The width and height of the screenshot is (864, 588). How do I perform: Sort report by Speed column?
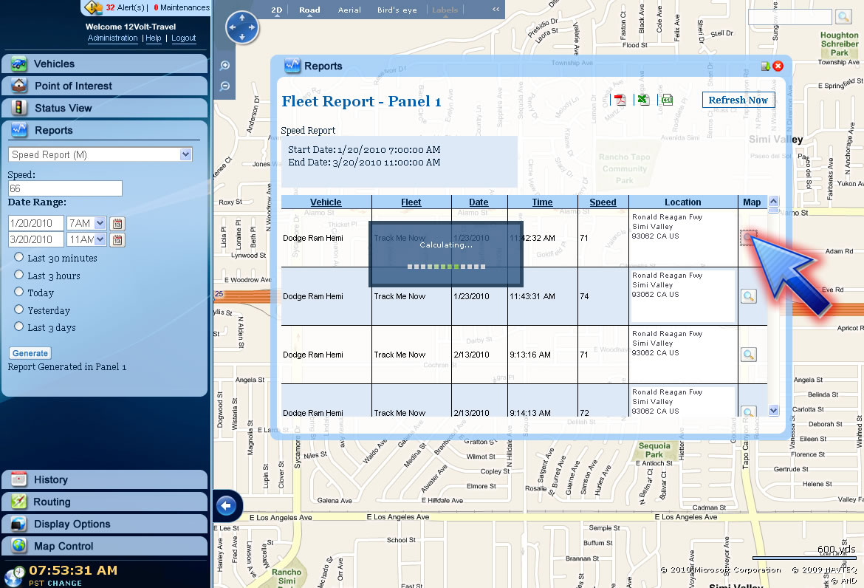click(603, 202)
